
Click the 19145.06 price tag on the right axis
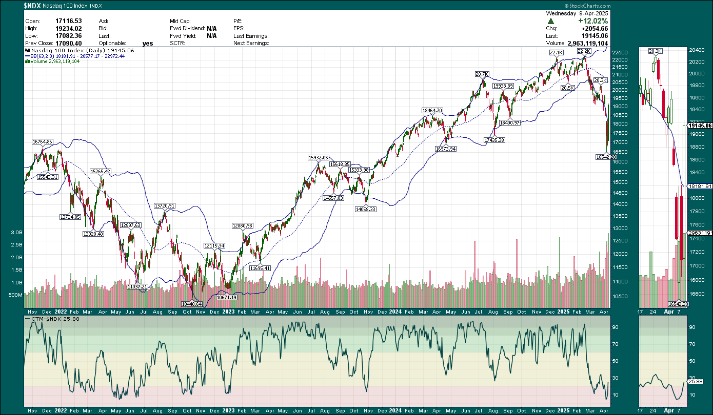[699, 126]
